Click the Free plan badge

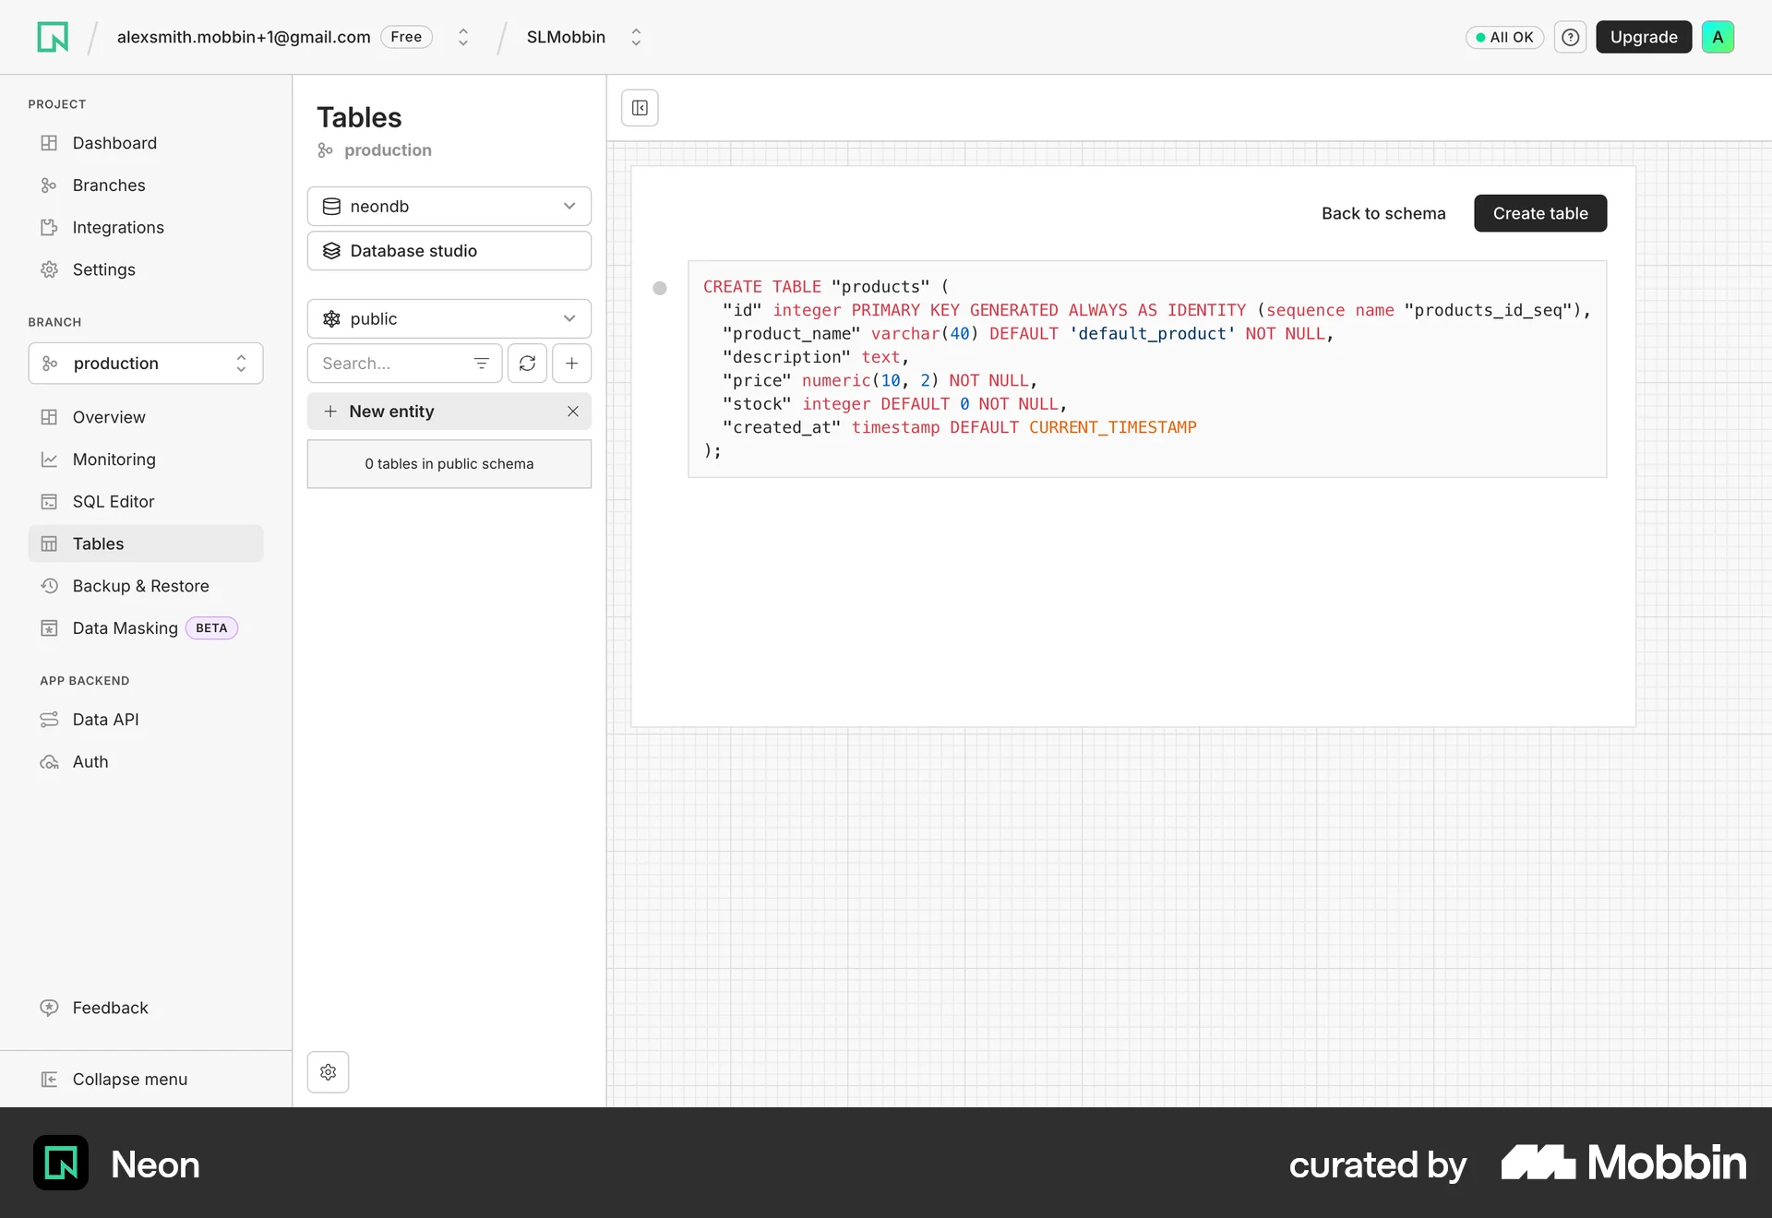click(406, 37)
